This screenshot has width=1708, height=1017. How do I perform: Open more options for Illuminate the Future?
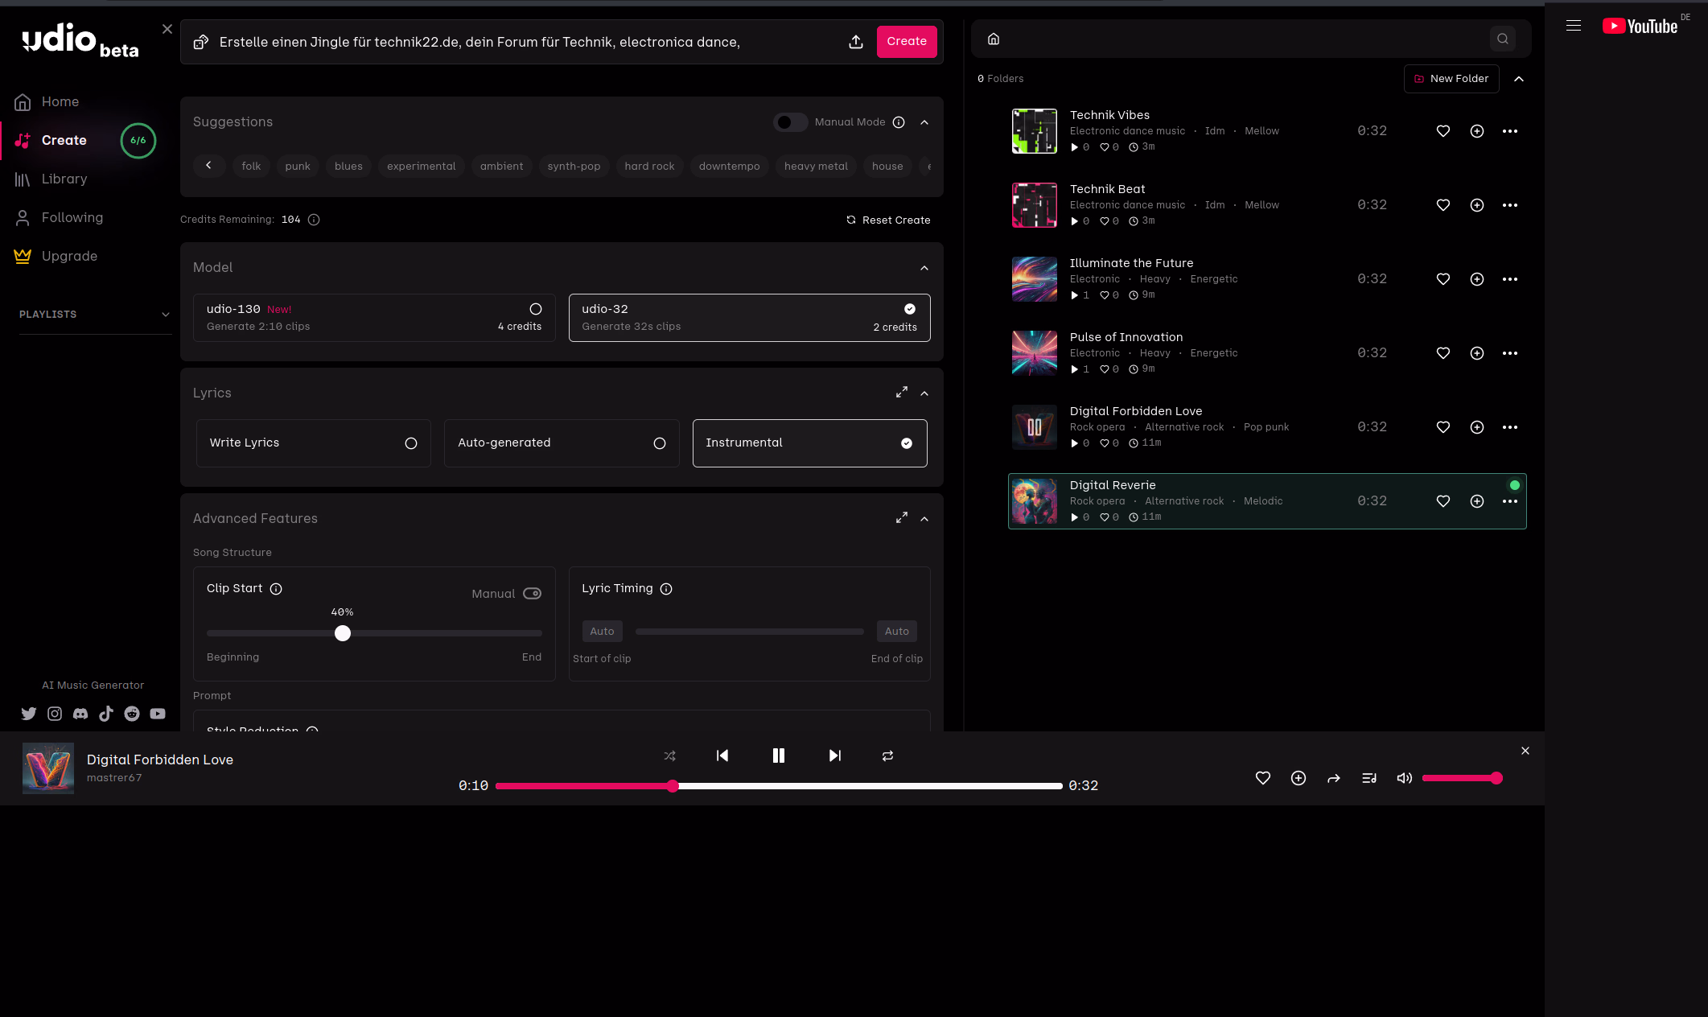click(x=1510, y=279)
